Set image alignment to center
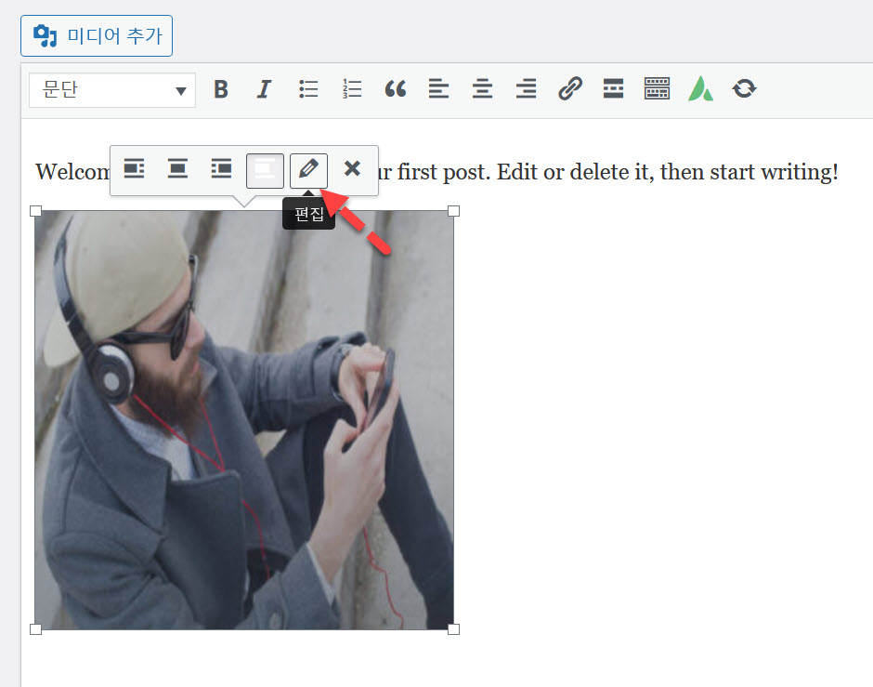Image resolution: width=873 pixels, height=687 pixels. pyautogui.click(x=177, y=169)
